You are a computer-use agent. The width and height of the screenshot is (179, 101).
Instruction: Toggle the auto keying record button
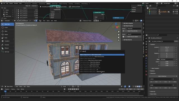[x=65, y=89]
